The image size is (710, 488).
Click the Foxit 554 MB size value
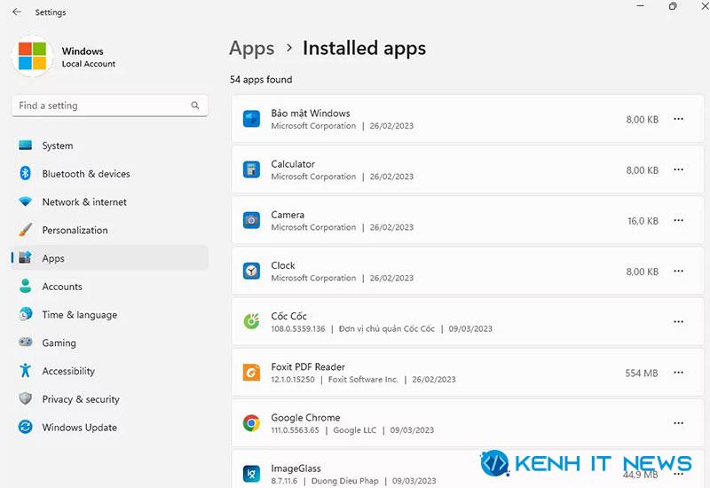(641, 373)
